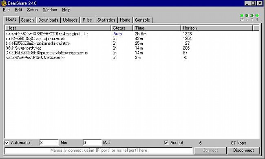This screenshot has height=159, width=265.
Task: Click the upload indicator light above the up arrow
Action: click(252, 16)
